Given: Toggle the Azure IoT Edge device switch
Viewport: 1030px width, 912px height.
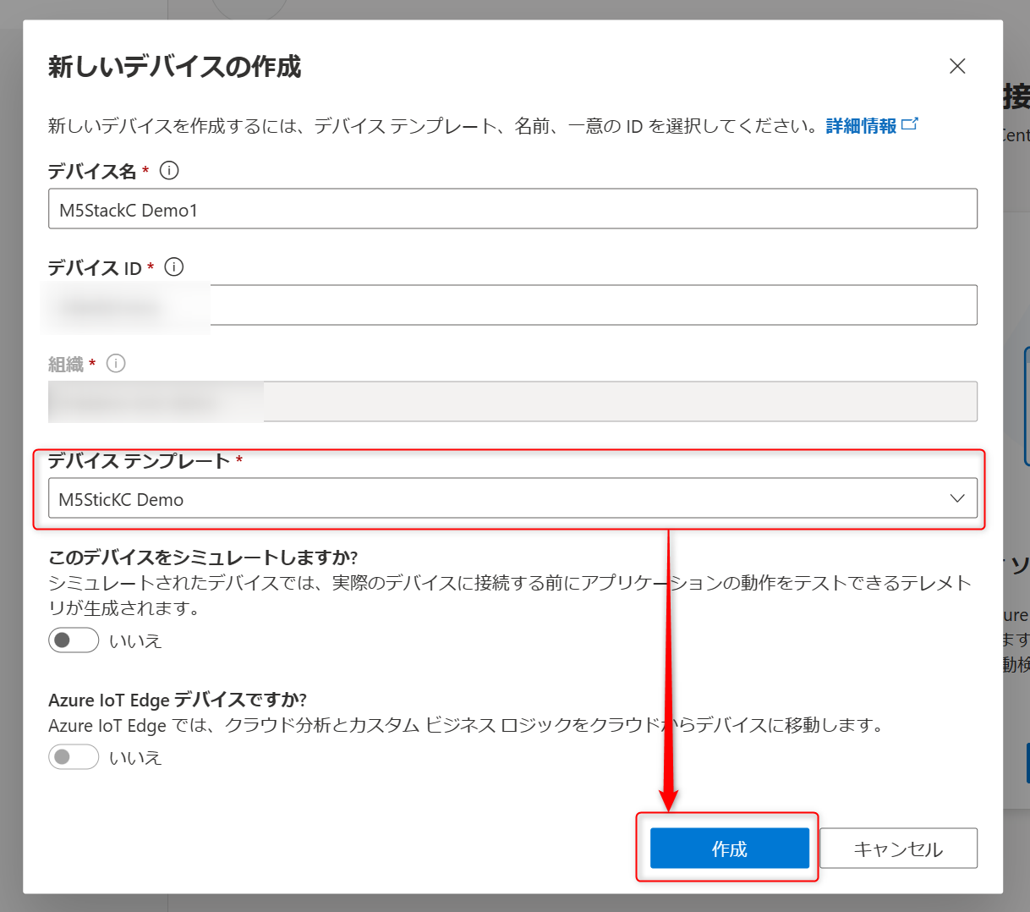Looking at the screenshot, I should [74, 757].
